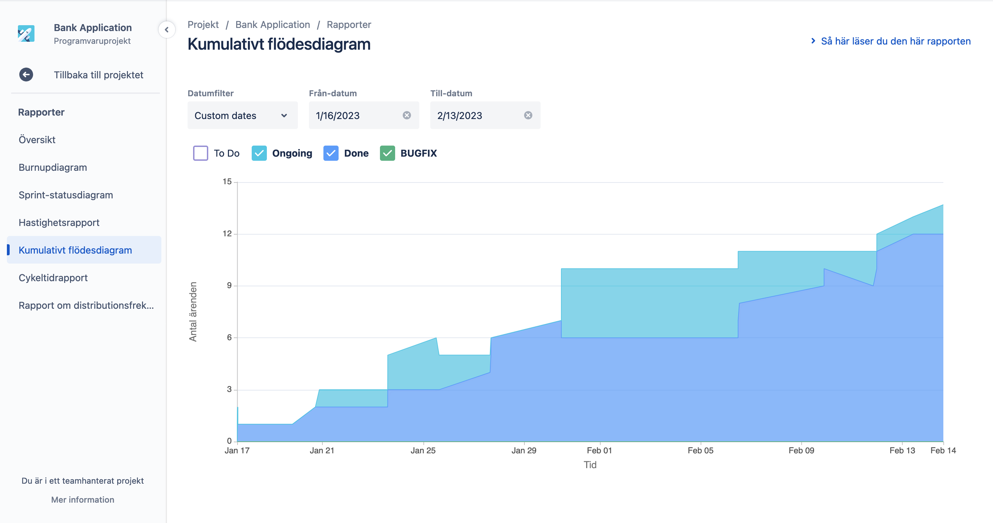
Task: Click the BUGFIX legend label
Action: 419,153
